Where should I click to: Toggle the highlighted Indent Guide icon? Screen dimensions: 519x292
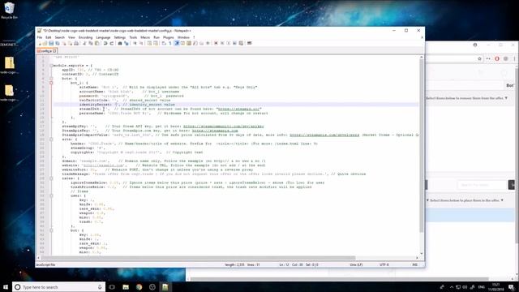coord(177,43)
